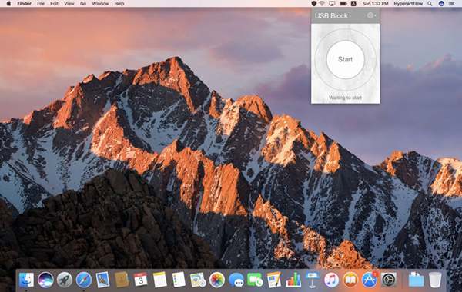
Task: Open the Wi-Fi status menu
Action: (x=323, y=4)
